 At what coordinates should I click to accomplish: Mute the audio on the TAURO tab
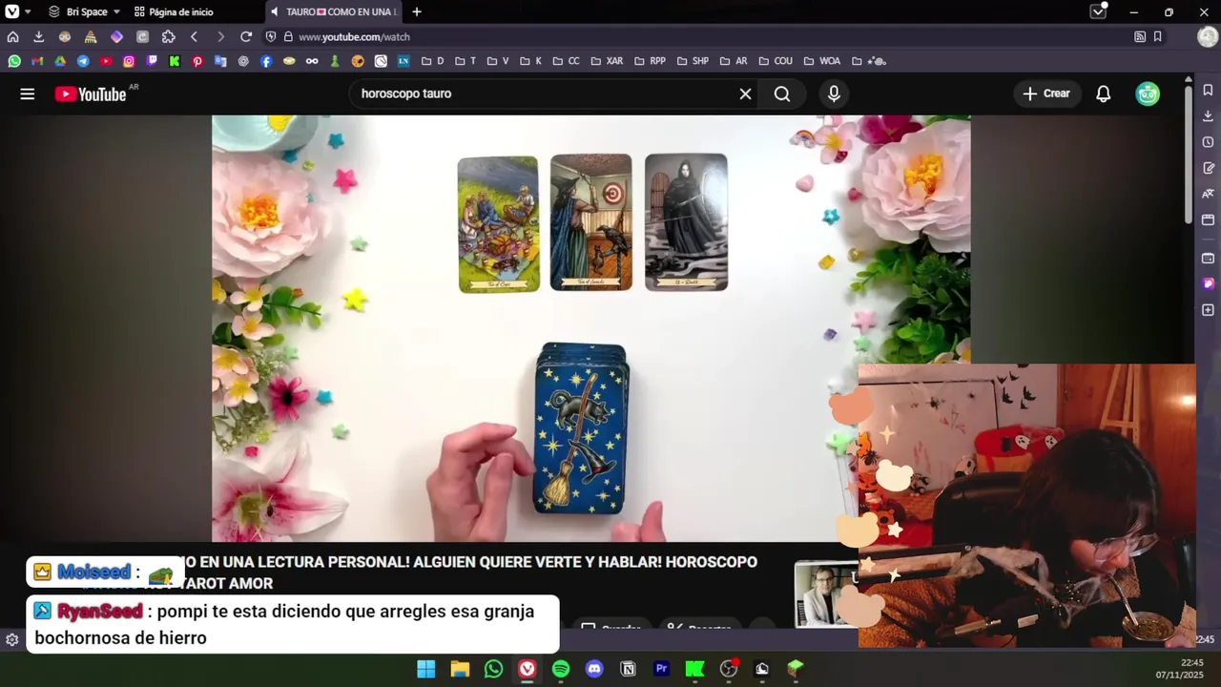[275, 11]
